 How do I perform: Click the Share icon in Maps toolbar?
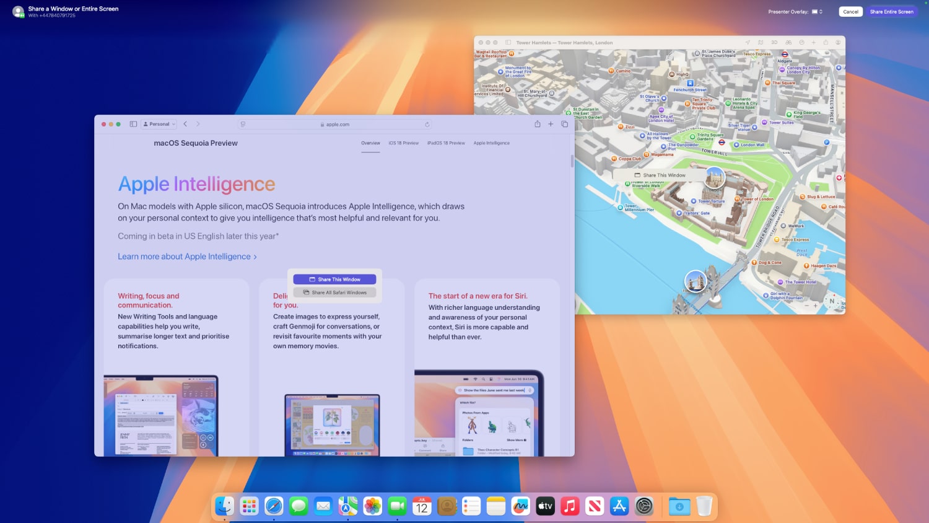coord(826,43)
